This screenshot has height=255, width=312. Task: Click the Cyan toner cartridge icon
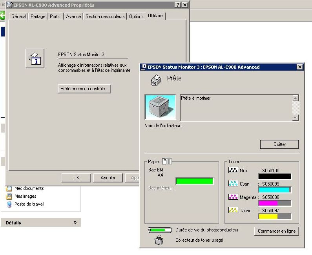(233, 183)
